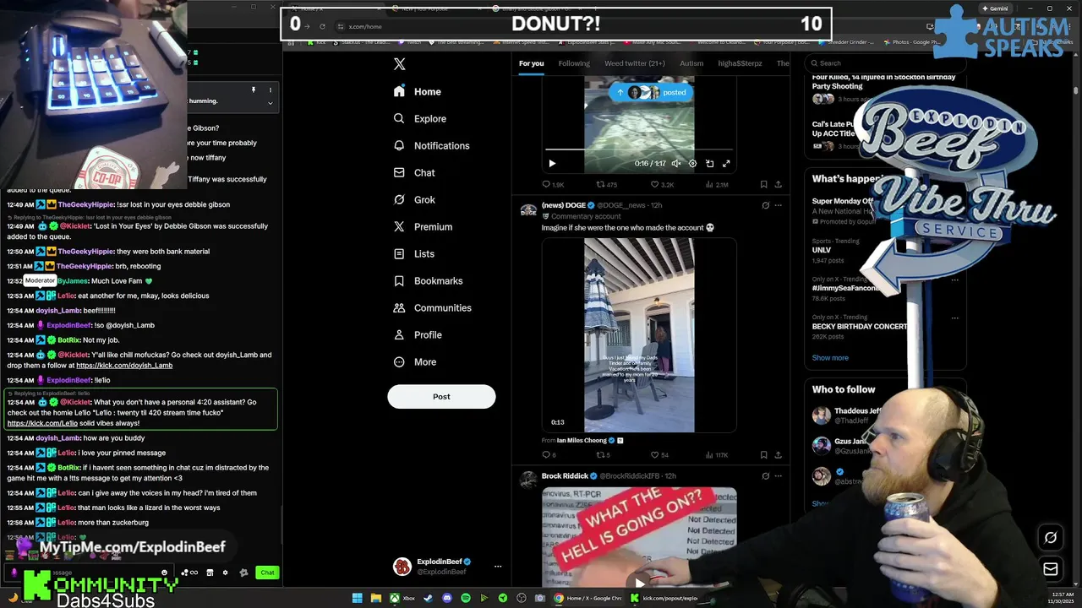The width and height of the screenshot is (1082, 608).
Task: Open pinned message options menu
Action: tap(270, 90)
